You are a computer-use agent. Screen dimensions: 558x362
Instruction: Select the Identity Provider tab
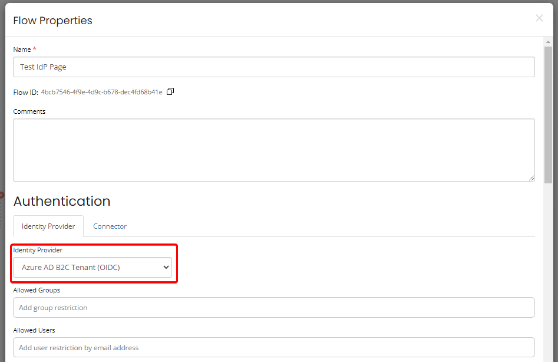click(x=48, y=226)
